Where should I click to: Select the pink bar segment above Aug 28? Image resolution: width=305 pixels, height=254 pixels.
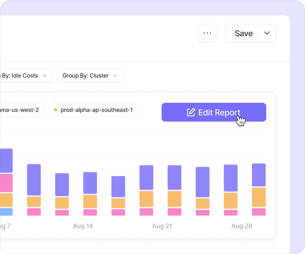(231, 213)
